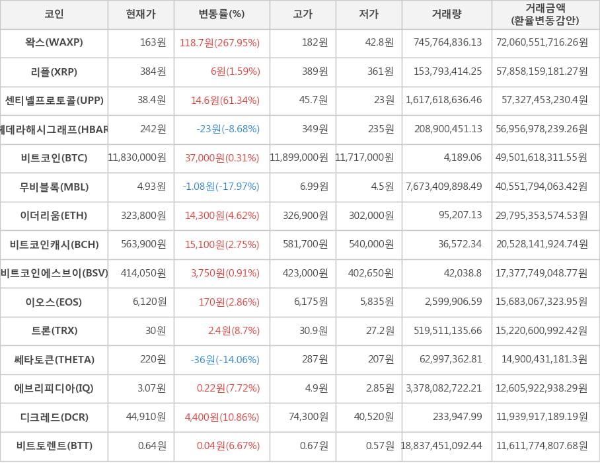This screenshot has width=600, height=463.
Task: Click DCR current price 44,910원
Action: 146,417
